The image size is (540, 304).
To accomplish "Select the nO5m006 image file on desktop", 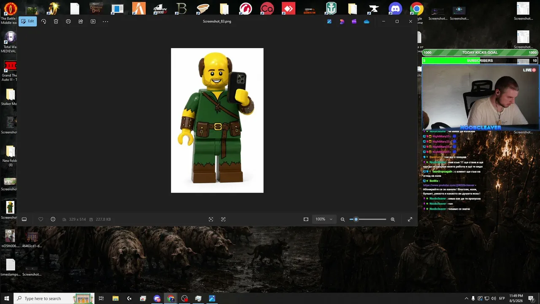I will pos(10,239).
